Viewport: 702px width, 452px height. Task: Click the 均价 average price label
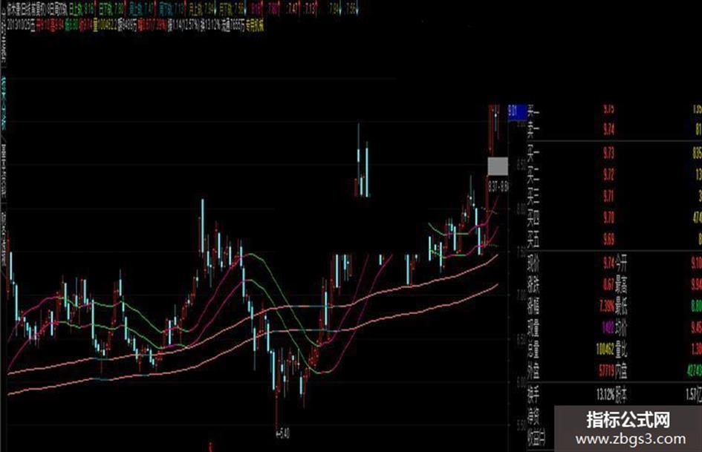[622, 328]
